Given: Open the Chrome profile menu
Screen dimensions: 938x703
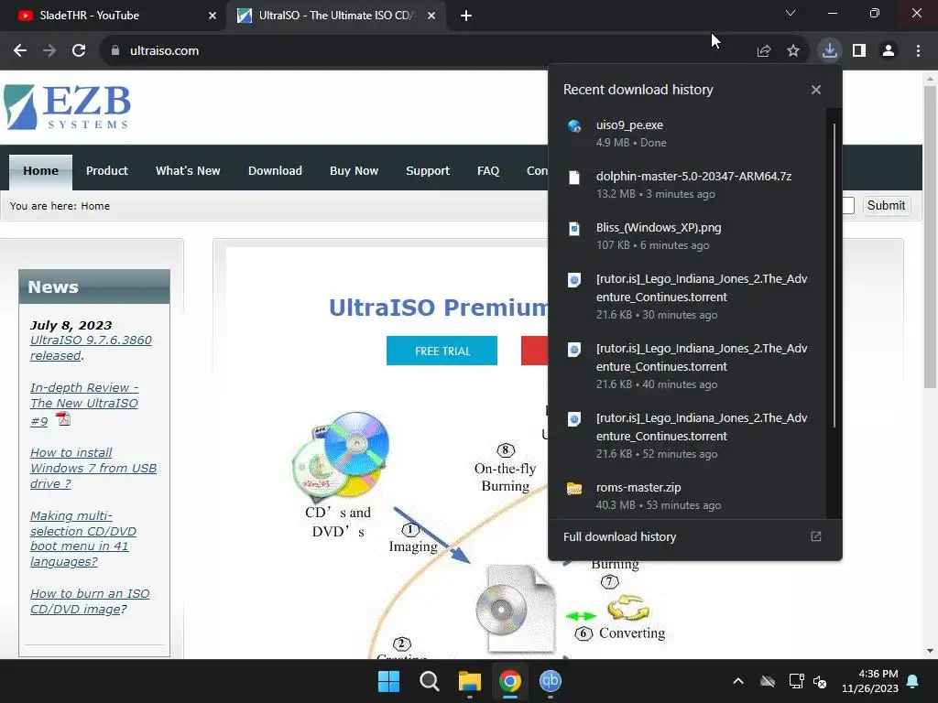Looking at the screenshot, I should (x=889, y=51).
